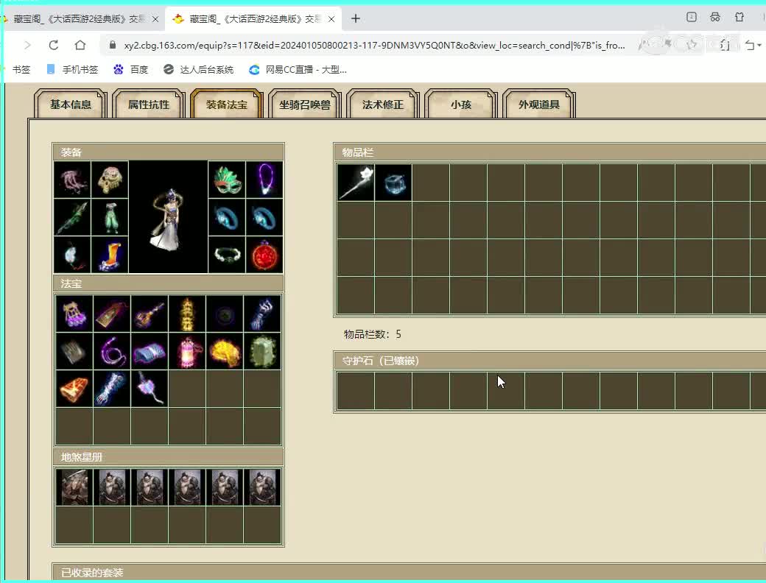The image size is (766, 583).
Task: Click the golden flame cloud 法宝 icon
Action: point(225,351)
